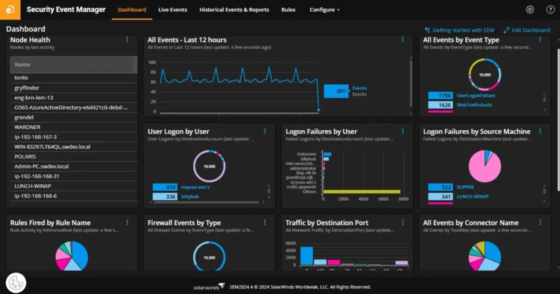Switch to the Dashboard tab
Image resolution: width=560 pixels, height=294 pixels.
point(132,10)
